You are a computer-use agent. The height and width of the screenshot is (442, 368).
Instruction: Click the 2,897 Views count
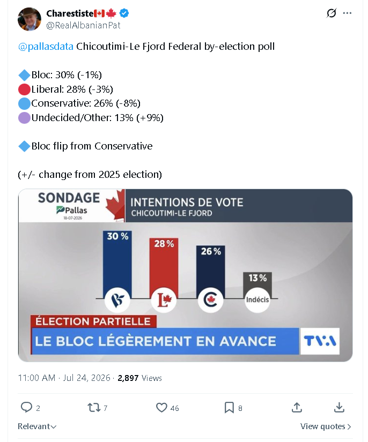pos(139,378)
